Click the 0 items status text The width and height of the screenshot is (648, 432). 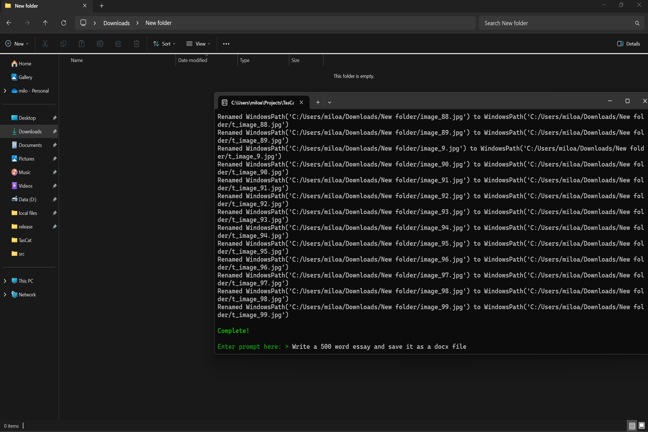(11, 426)
